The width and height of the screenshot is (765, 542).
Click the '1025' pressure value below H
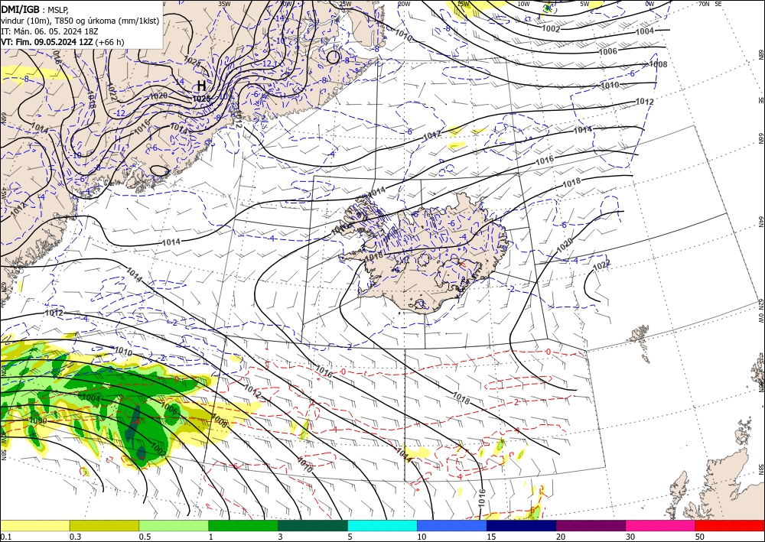[201, 99]
